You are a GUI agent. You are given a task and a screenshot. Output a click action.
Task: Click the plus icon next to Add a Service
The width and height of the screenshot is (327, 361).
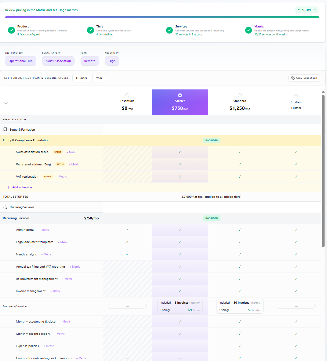click(9, 187)
